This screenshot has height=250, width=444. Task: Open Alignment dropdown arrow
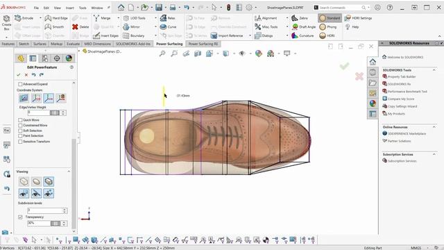[287, 18]
